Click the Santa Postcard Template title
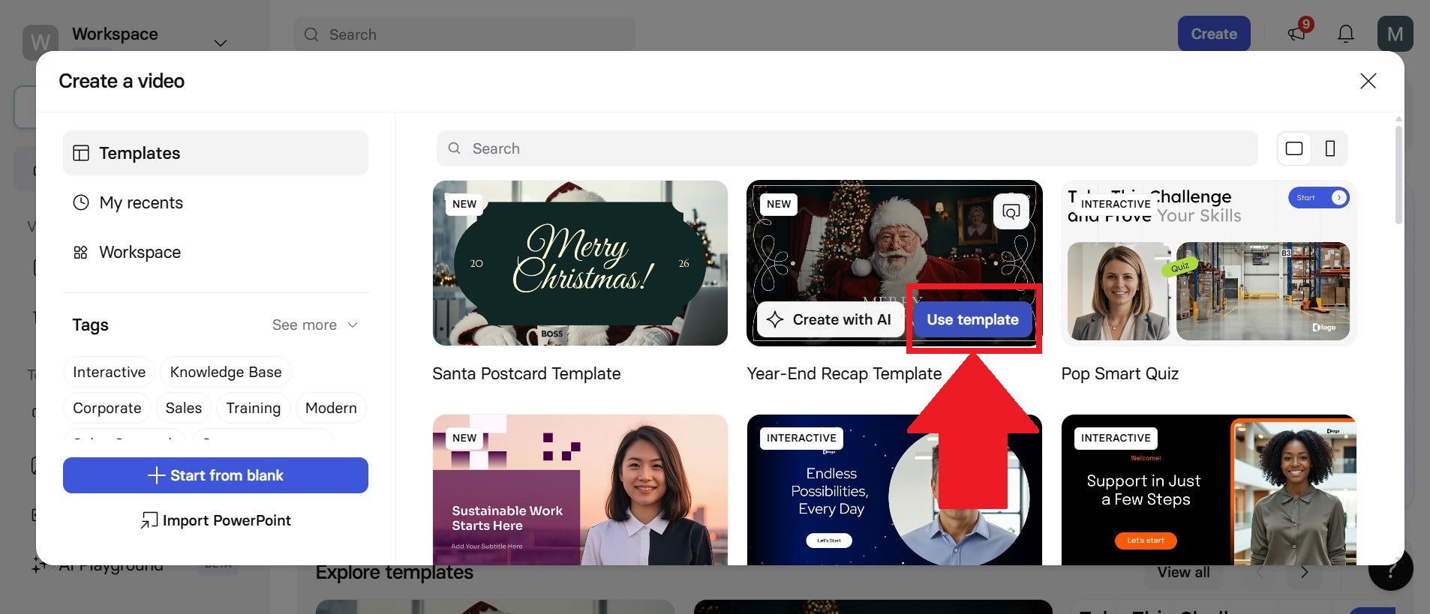The image size is (1430, 614). click(527, 373)
